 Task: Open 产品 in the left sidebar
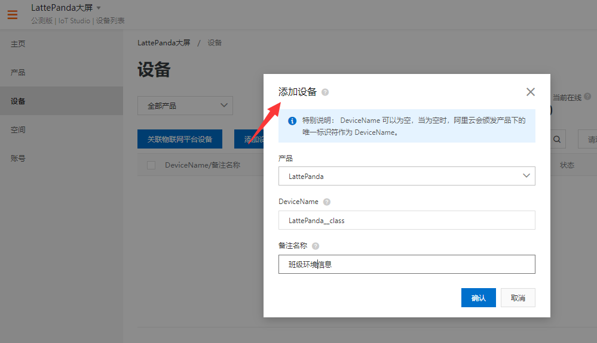18,73
